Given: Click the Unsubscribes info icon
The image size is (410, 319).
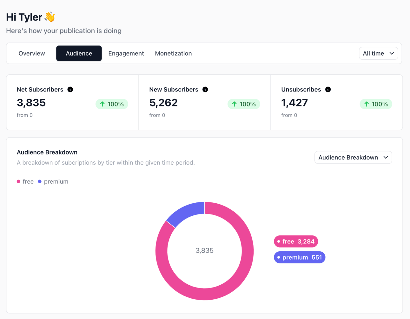Looking at the screenshot, I should coord(328,90).
